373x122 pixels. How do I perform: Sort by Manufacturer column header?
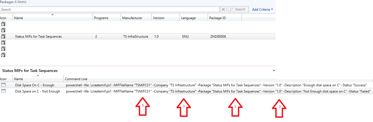132,18
